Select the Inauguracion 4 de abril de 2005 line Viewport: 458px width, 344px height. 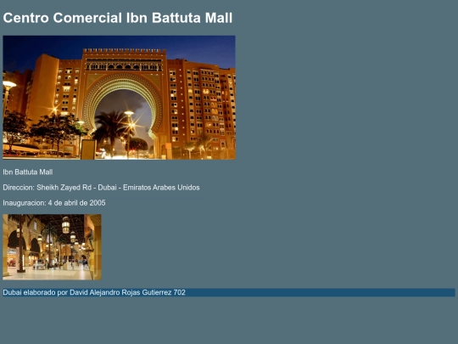pos(54,203)
